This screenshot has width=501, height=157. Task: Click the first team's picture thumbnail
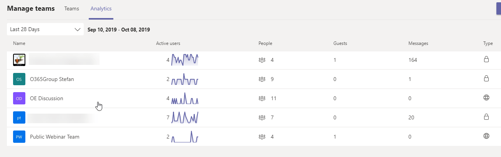[x=19, y=60]
